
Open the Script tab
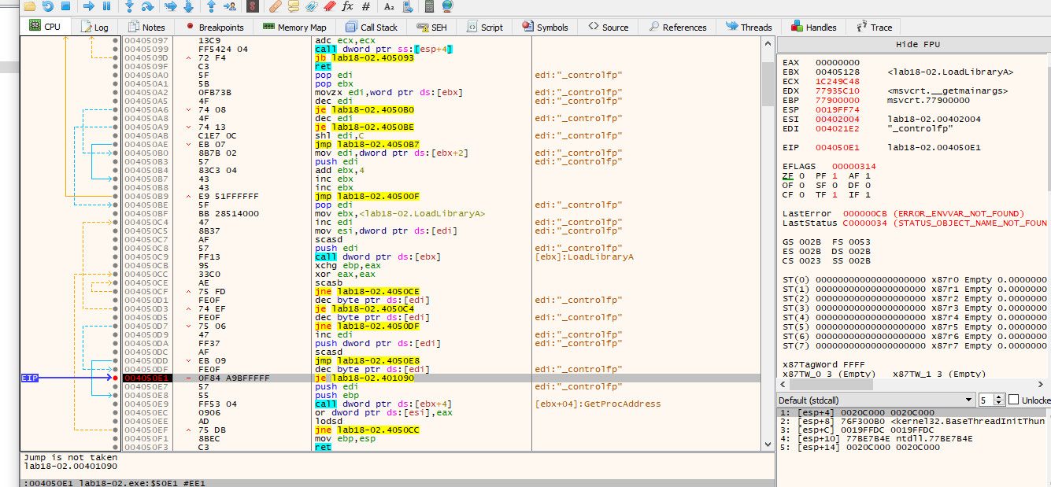tap(484, 27)
